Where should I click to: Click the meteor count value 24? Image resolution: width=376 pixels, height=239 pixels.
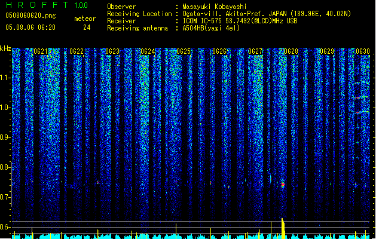[87, 27]
